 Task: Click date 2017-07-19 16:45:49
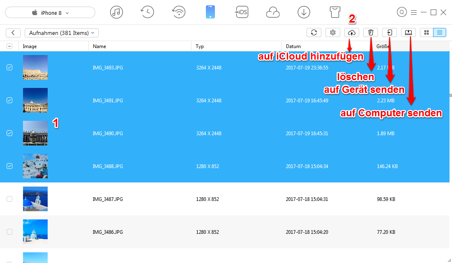tap(307, 101)
